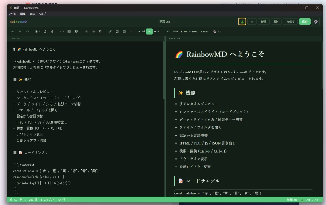326x205 pixels.
Task: Apply italic formatting
Action: coord(45,31)
